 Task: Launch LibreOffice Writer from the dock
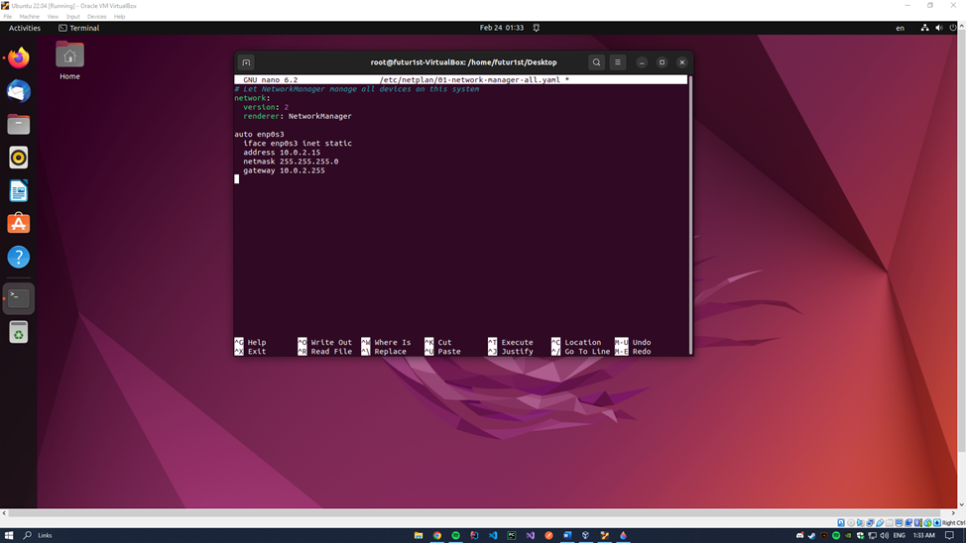point(19,191)
